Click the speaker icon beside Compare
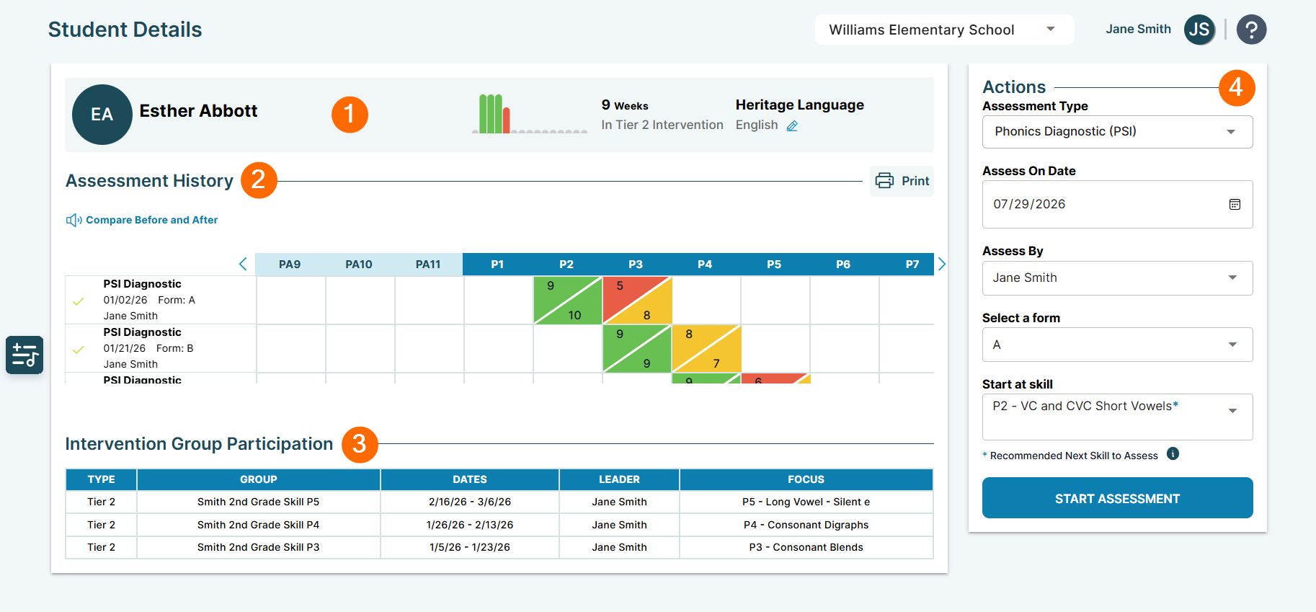The height and width of the screenshot is (612, 1316). coord(74,220)
